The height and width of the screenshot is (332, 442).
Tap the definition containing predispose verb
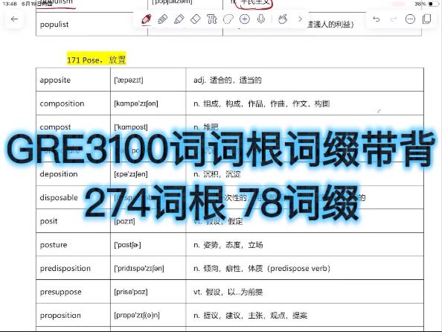tap(262, 268)
